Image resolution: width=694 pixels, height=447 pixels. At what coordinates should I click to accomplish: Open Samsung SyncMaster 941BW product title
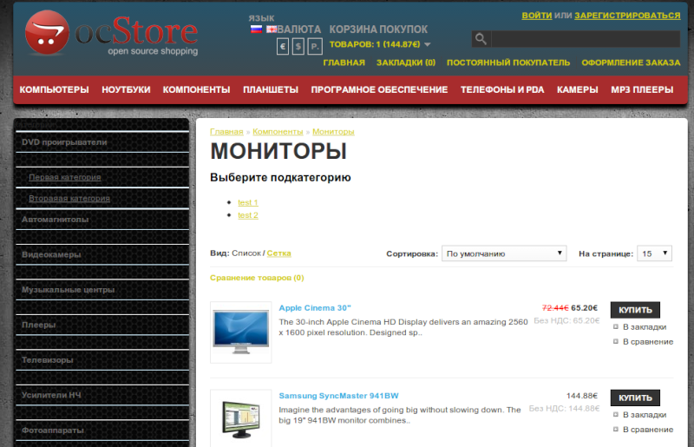338,396
